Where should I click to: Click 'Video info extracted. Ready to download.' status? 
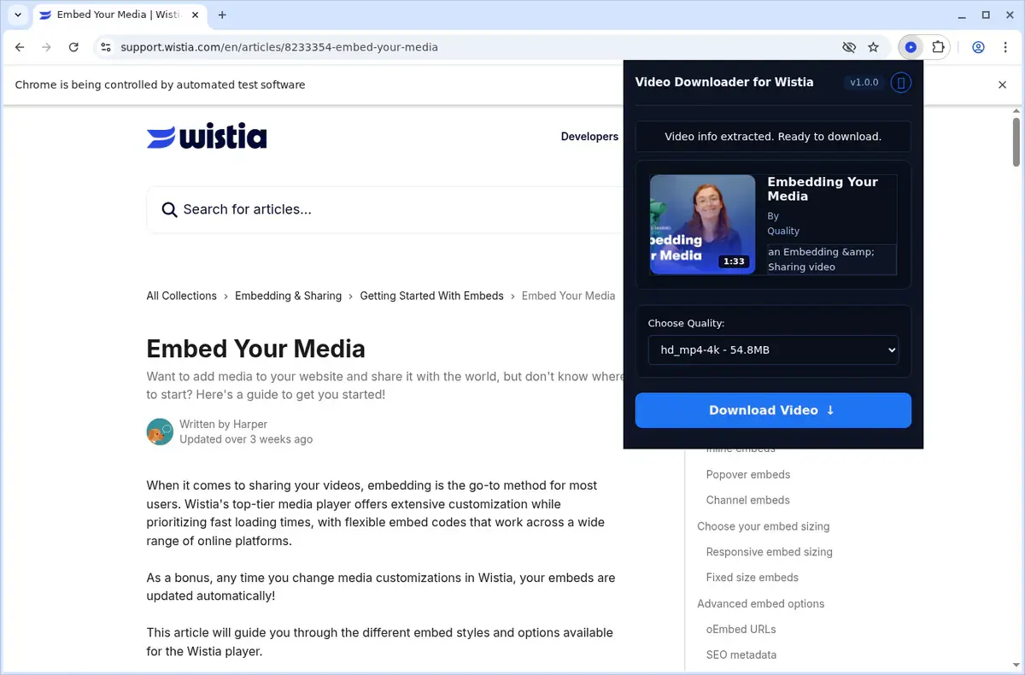click(x=773, y=136)
